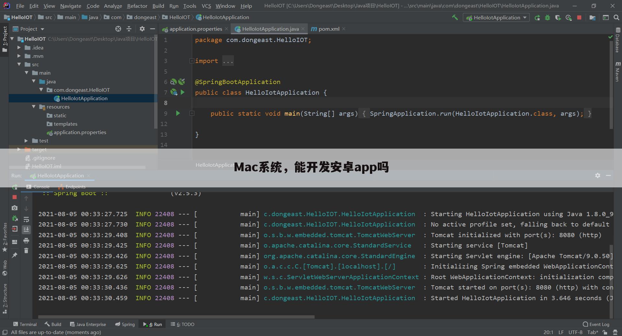Click the console horizontal scrollbar
This screenshot has width=622, height=336.
click(176, 317)
